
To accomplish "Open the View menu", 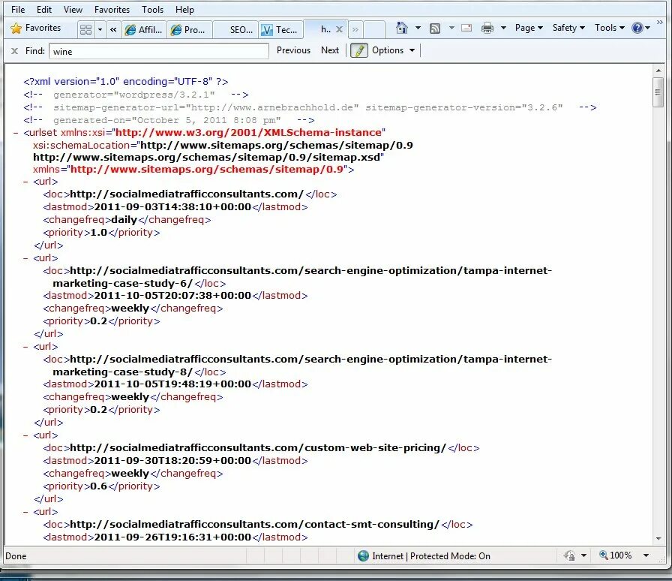I will click(x=73, y=10).
